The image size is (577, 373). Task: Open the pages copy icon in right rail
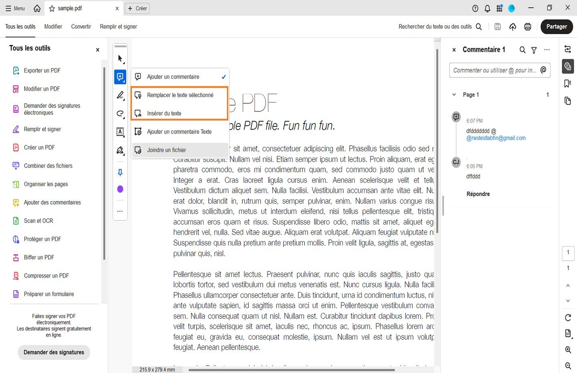tap(568, 101)
